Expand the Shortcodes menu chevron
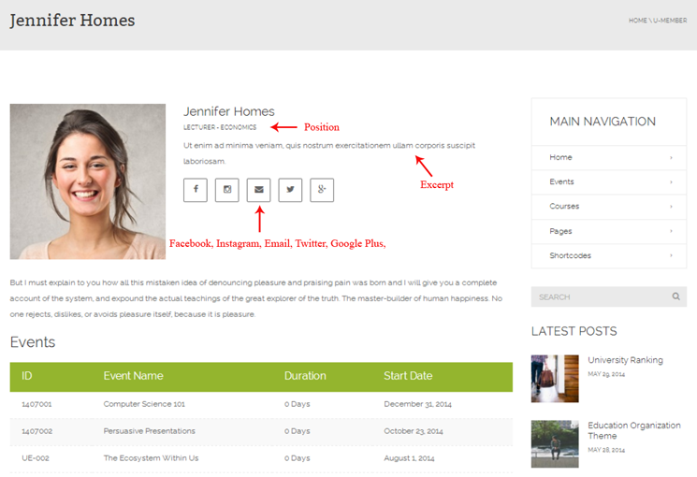The width and height of the screenshot is (697, 477). 671,255
